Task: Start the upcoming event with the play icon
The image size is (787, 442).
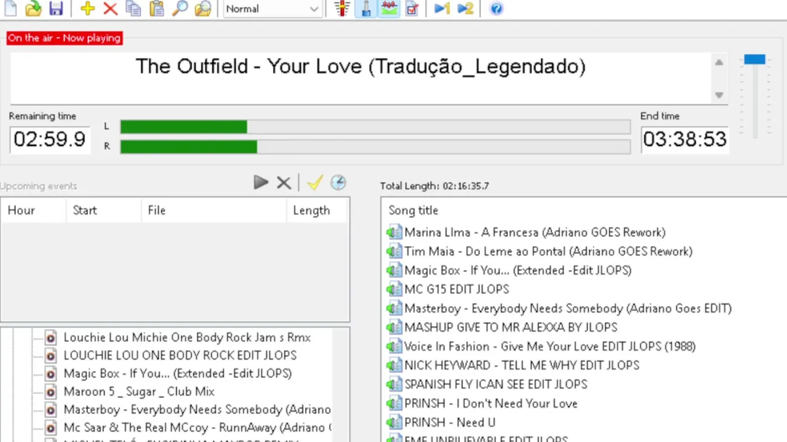Action: [261, 182]
